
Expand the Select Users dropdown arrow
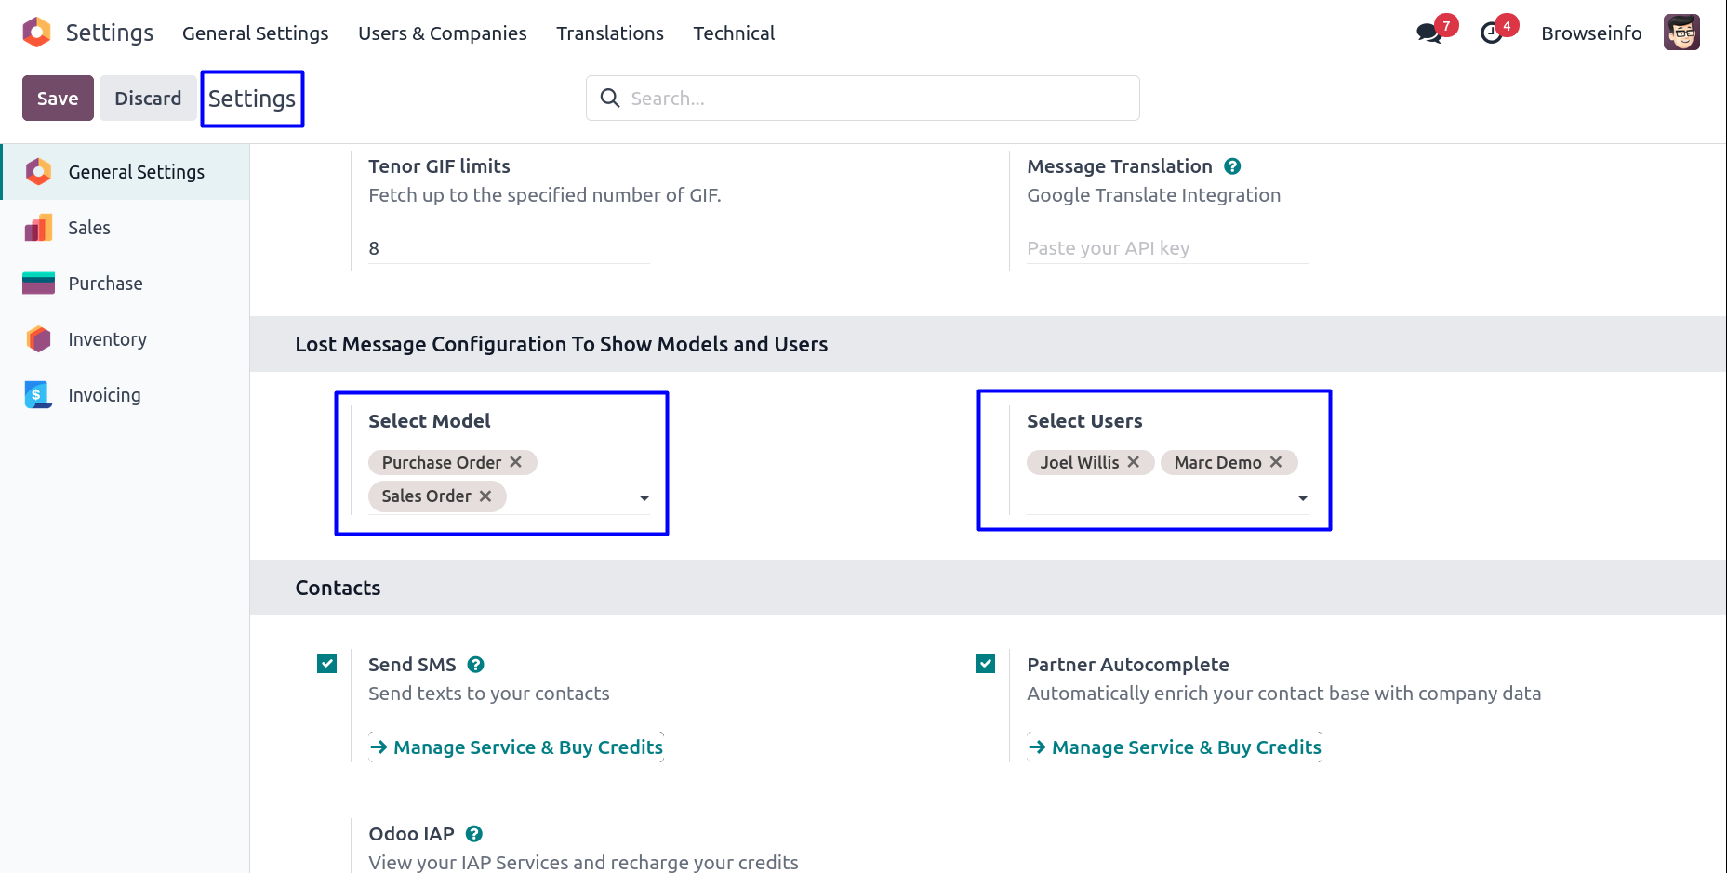1302,498
